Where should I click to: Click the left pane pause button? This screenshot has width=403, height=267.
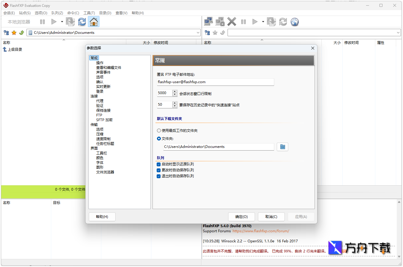(x=42, y=22)
